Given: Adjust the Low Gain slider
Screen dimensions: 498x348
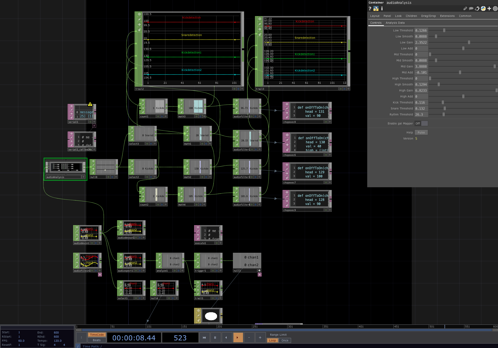Looking at the screenshot, I should (469, 43).
